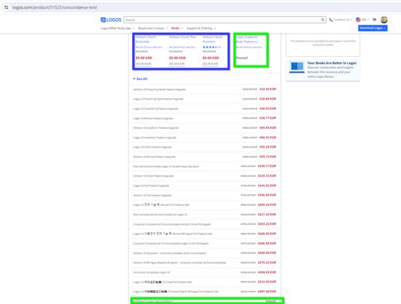Click the Logos logo in the header
401x304 pixels.
click(x=111, y=20)
